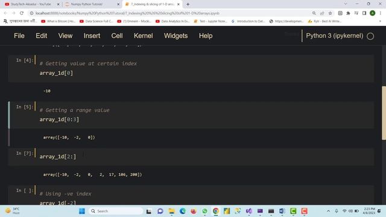386x217 pixels.
Task: Open the '(1) Eminem - Mocki...' bookmark
Action: coord(134,22)
